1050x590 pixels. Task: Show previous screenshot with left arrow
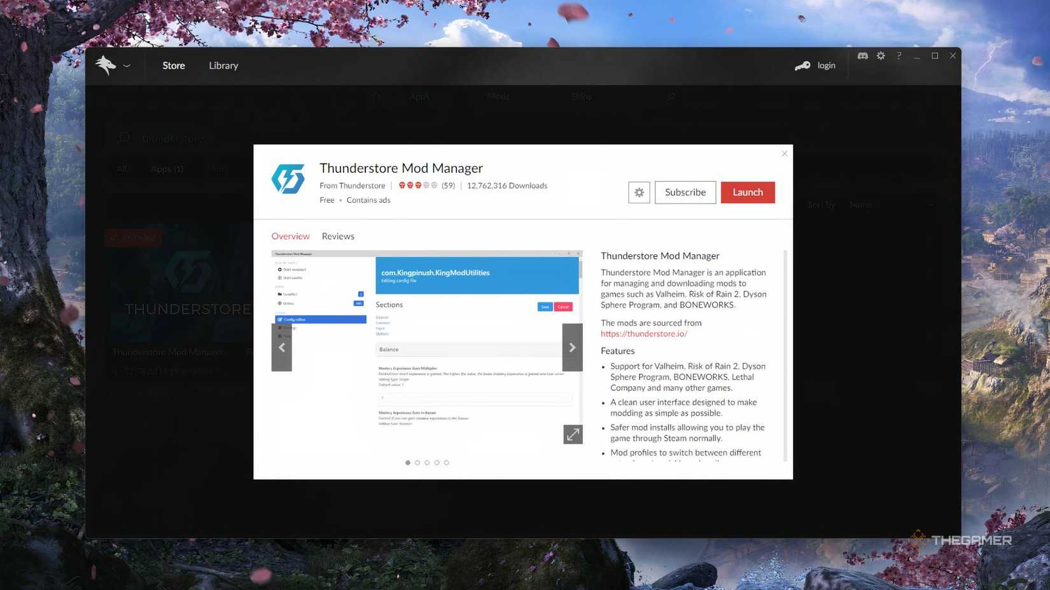click(x=282, y=348)
